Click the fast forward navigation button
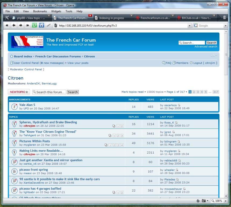231x207 pixels. coord(27,25)
